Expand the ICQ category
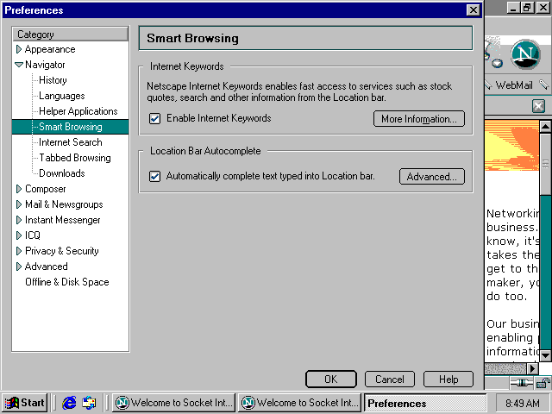Image resolution: width=552 pixels, height=414 pixels. (19, 235)
